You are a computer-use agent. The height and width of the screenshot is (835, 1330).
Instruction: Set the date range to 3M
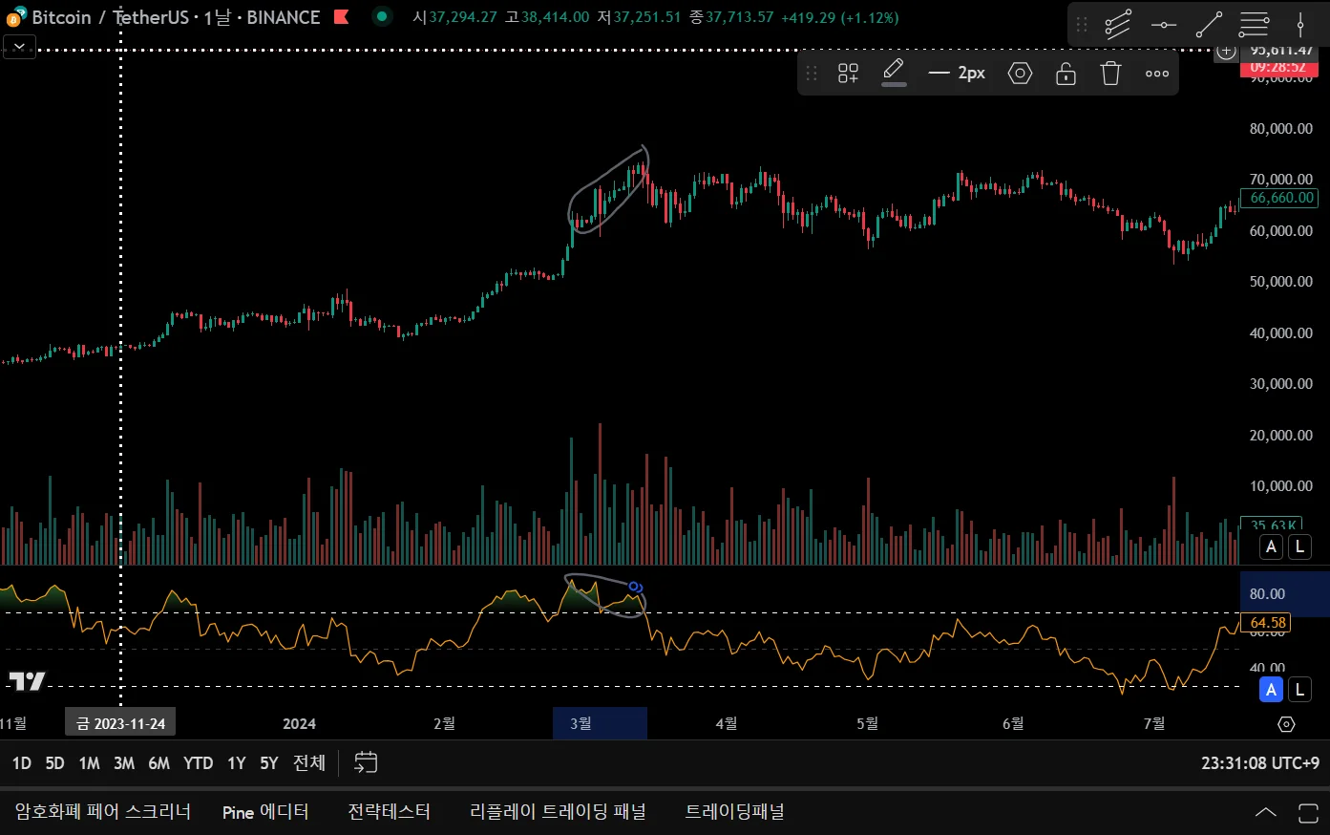(124, 763)
